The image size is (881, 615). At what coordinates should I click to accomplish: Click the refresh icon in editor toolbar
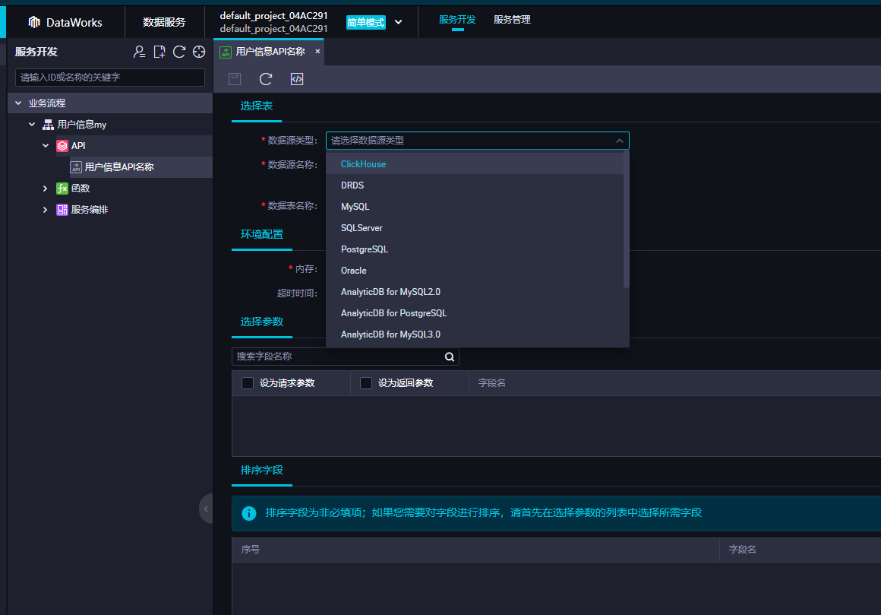pyautogui.click(x=266, y=79)
